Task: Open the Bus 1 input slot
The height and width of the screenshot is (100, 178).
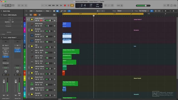Action: pyautogui.click(x=6, y=46)
